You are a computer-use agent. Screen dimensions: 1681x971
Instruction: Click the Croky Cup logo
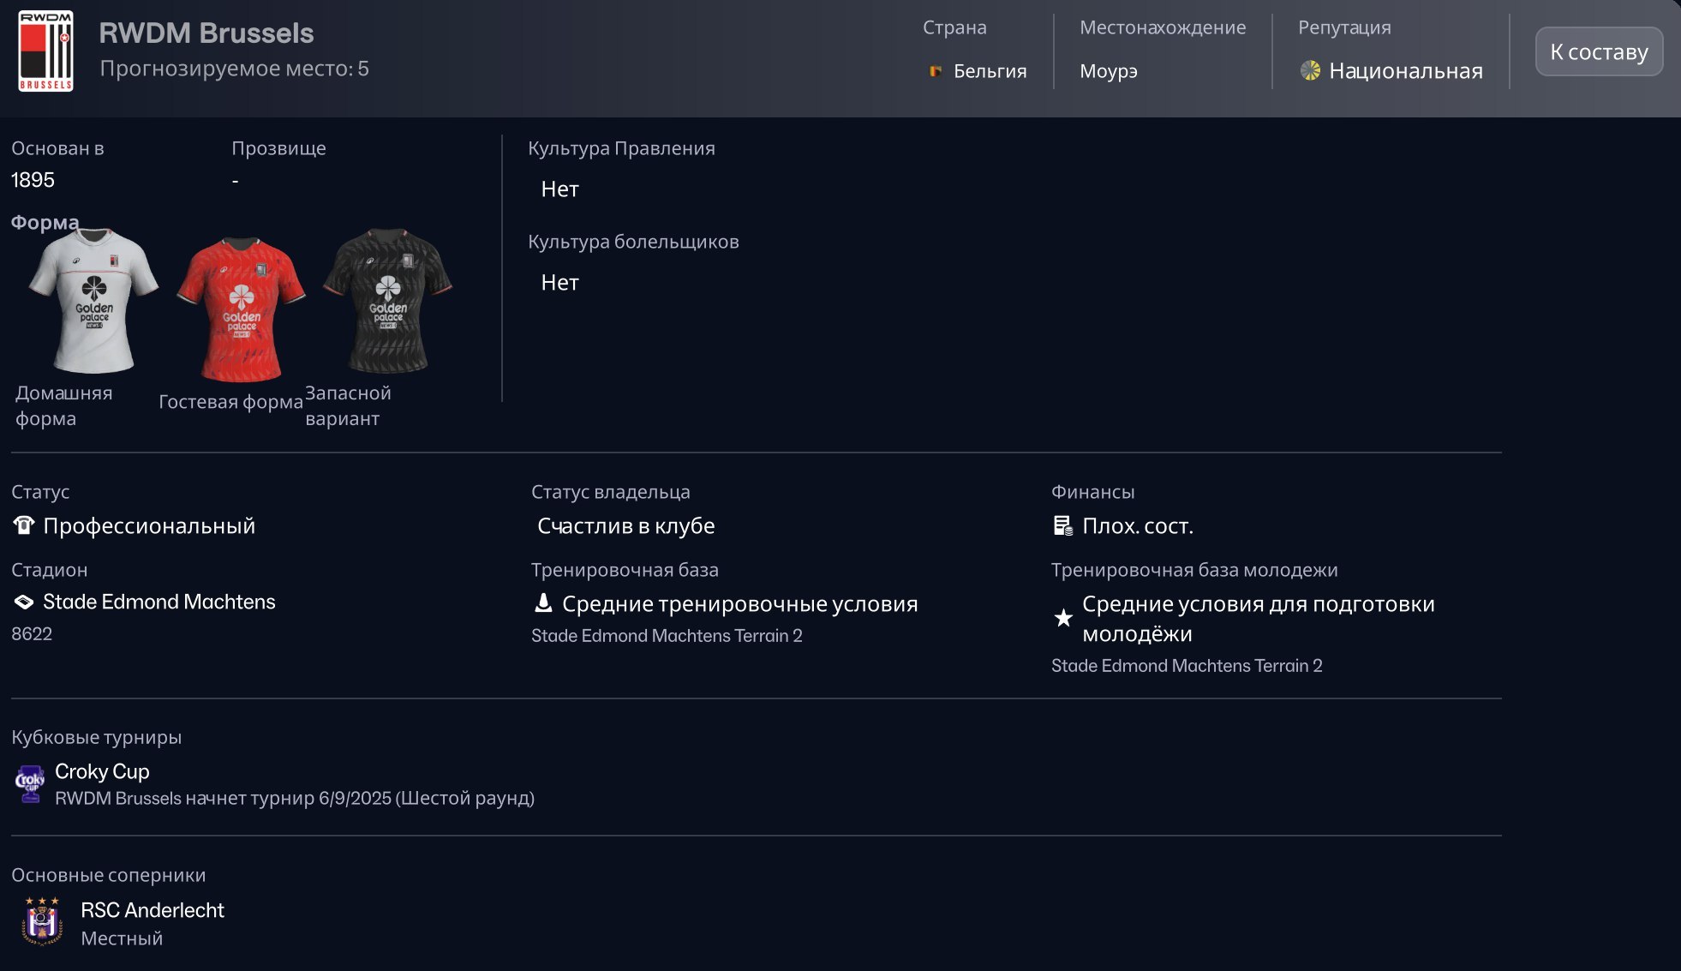click(31, 783)
